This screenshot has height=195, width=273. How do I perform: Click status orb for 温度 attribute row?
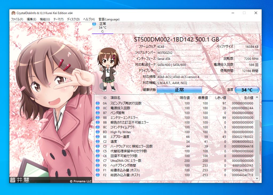[x=98, y=142]
